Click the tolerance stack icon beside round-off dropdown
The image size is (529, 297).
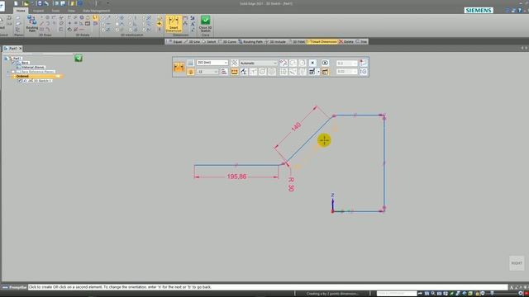(224, 72)
